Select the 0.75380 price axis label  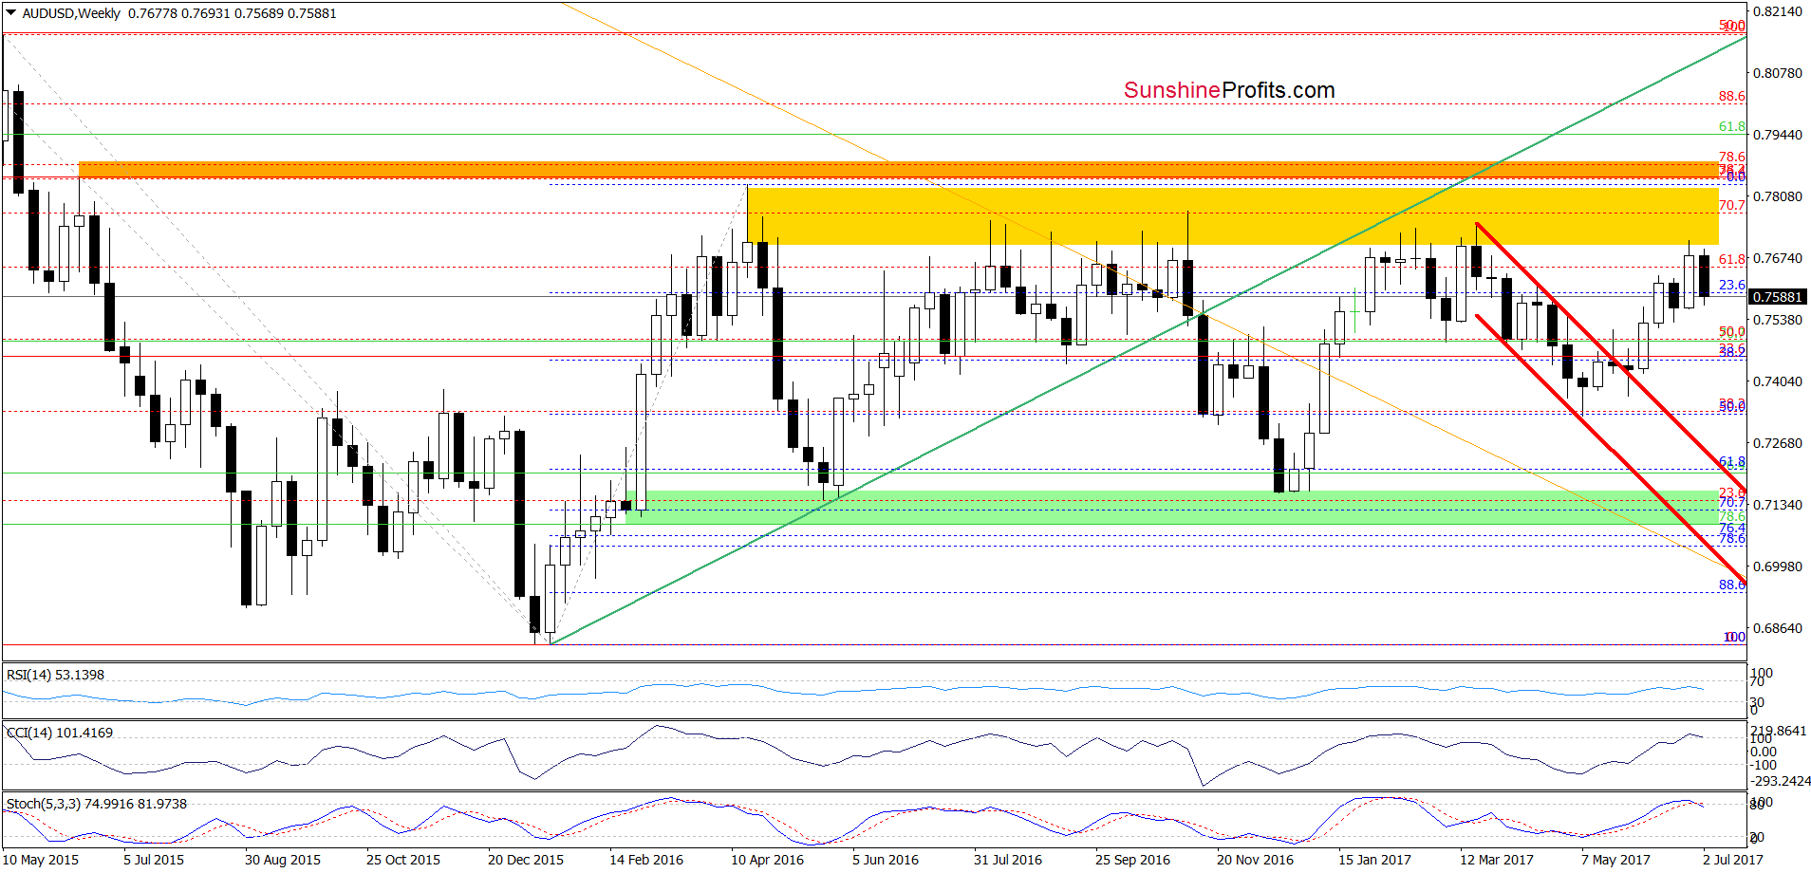pos(1777,320)
